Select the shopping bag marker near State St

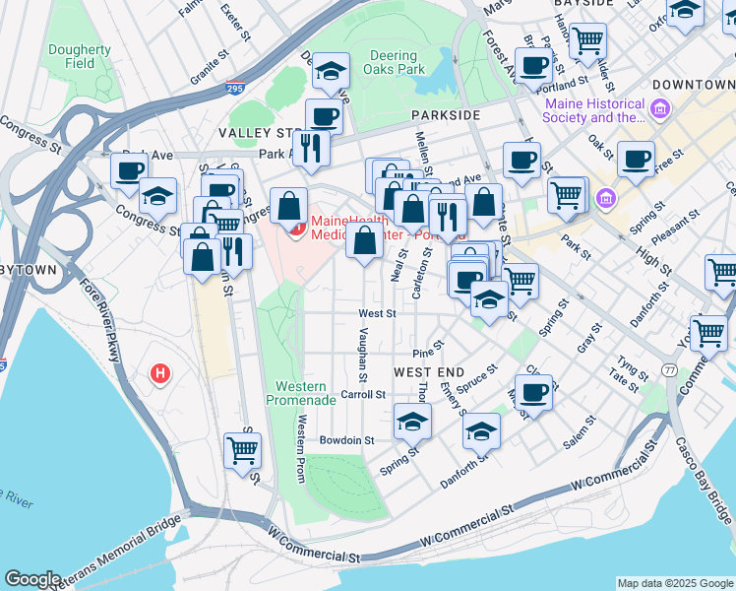click(x=484, y=206)
